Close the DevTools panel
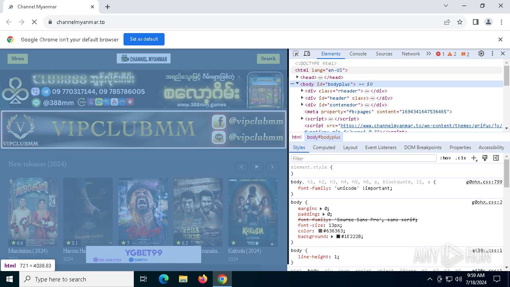510x287 pixels. 503,54
